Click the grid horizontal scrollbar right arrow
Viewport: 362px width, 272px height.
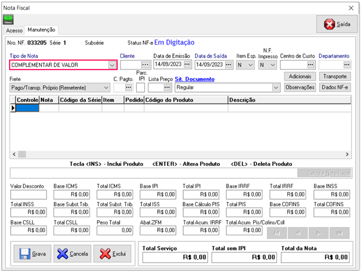(x=347, y=154)
